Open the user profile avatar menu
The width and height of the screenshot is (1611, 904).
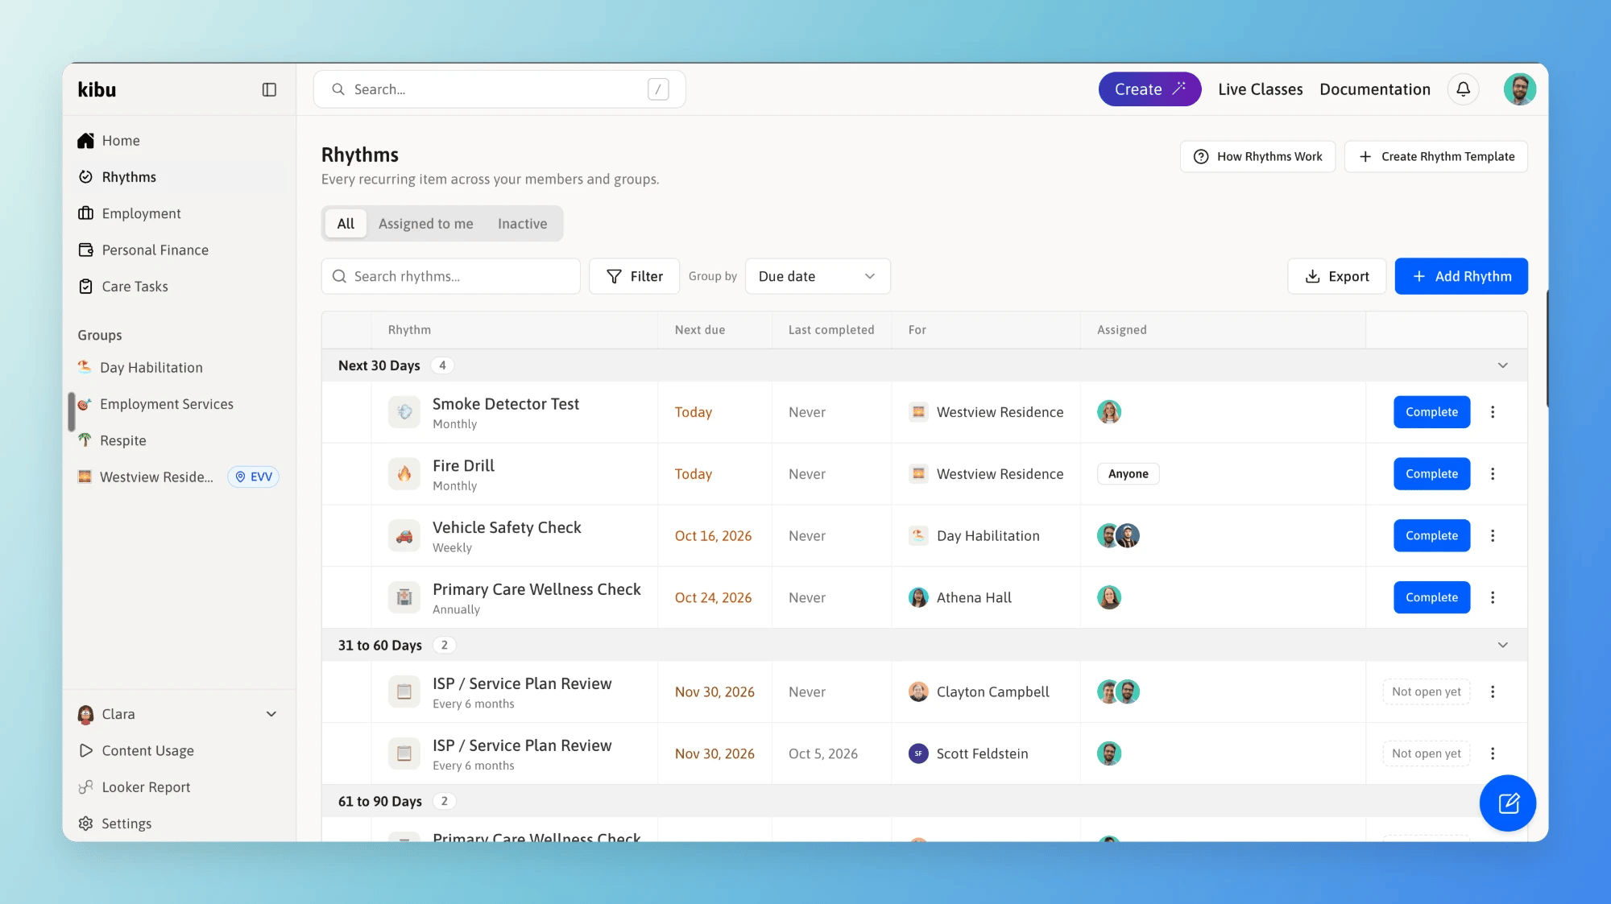1519,89
